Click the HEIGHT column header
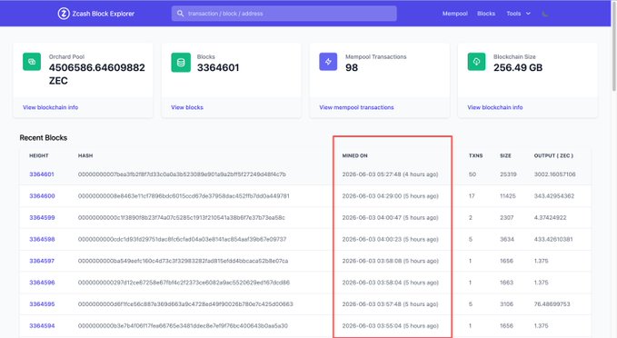Image resolution: width=617 pixels, height=338 pixels. tap(38, 155)
